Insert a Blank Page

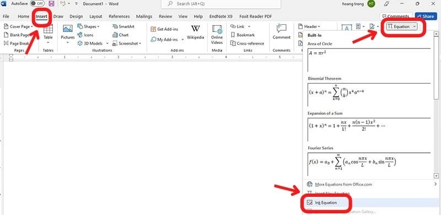(x=17, y=35)
